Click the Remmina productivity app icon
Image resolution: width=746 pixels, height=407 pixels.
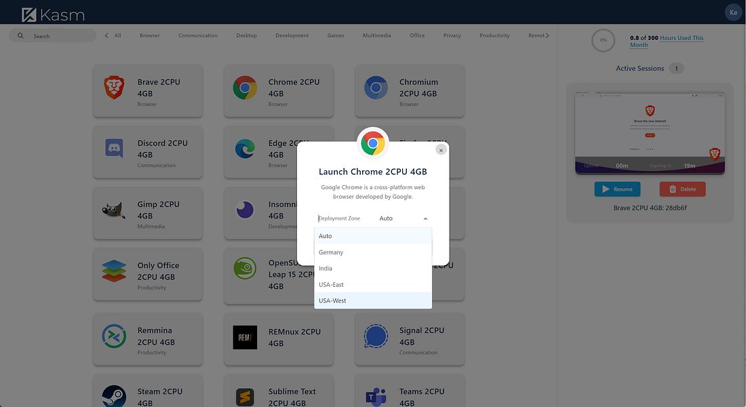click(113, 334)
